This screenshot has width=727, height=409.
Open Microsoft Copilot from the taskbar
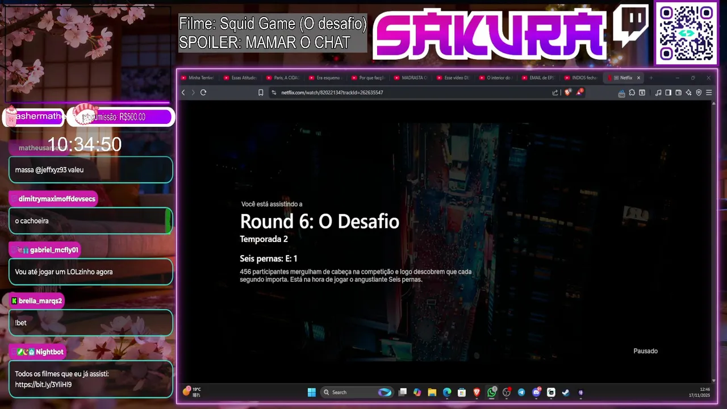(417, 392)
